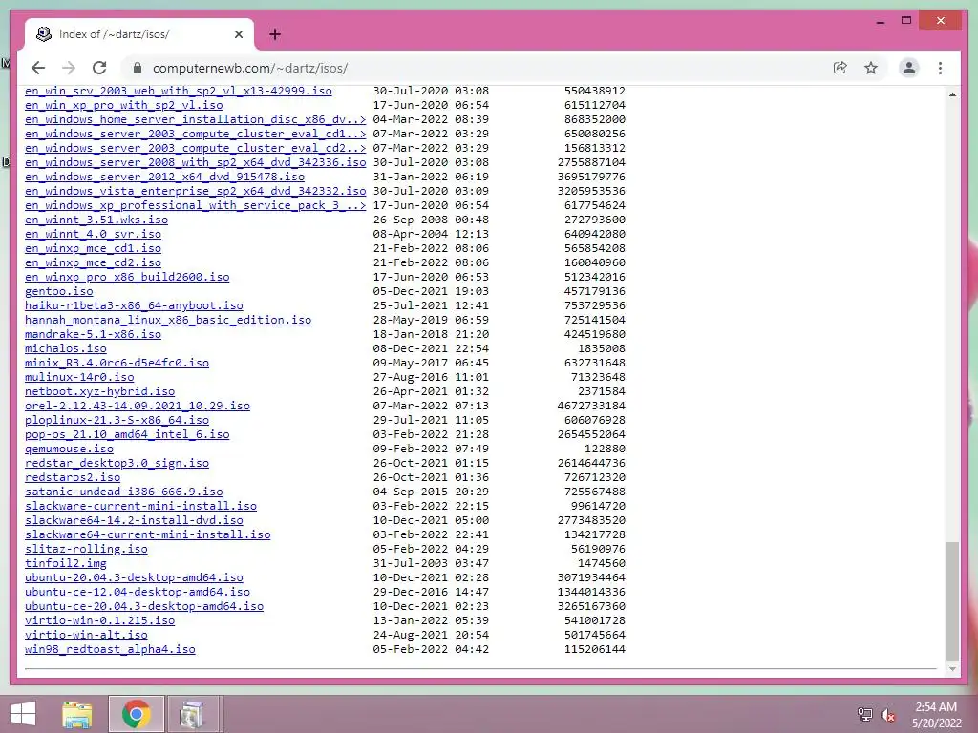978x733 pixels.
Task: Click redstaros2.iso
Action: click(x=73, y=478)
